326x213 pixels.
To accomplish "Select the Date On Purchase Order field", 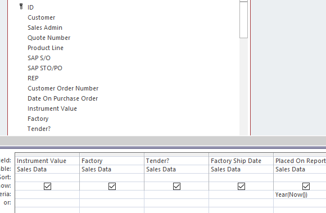I will (x=63, y=98).
